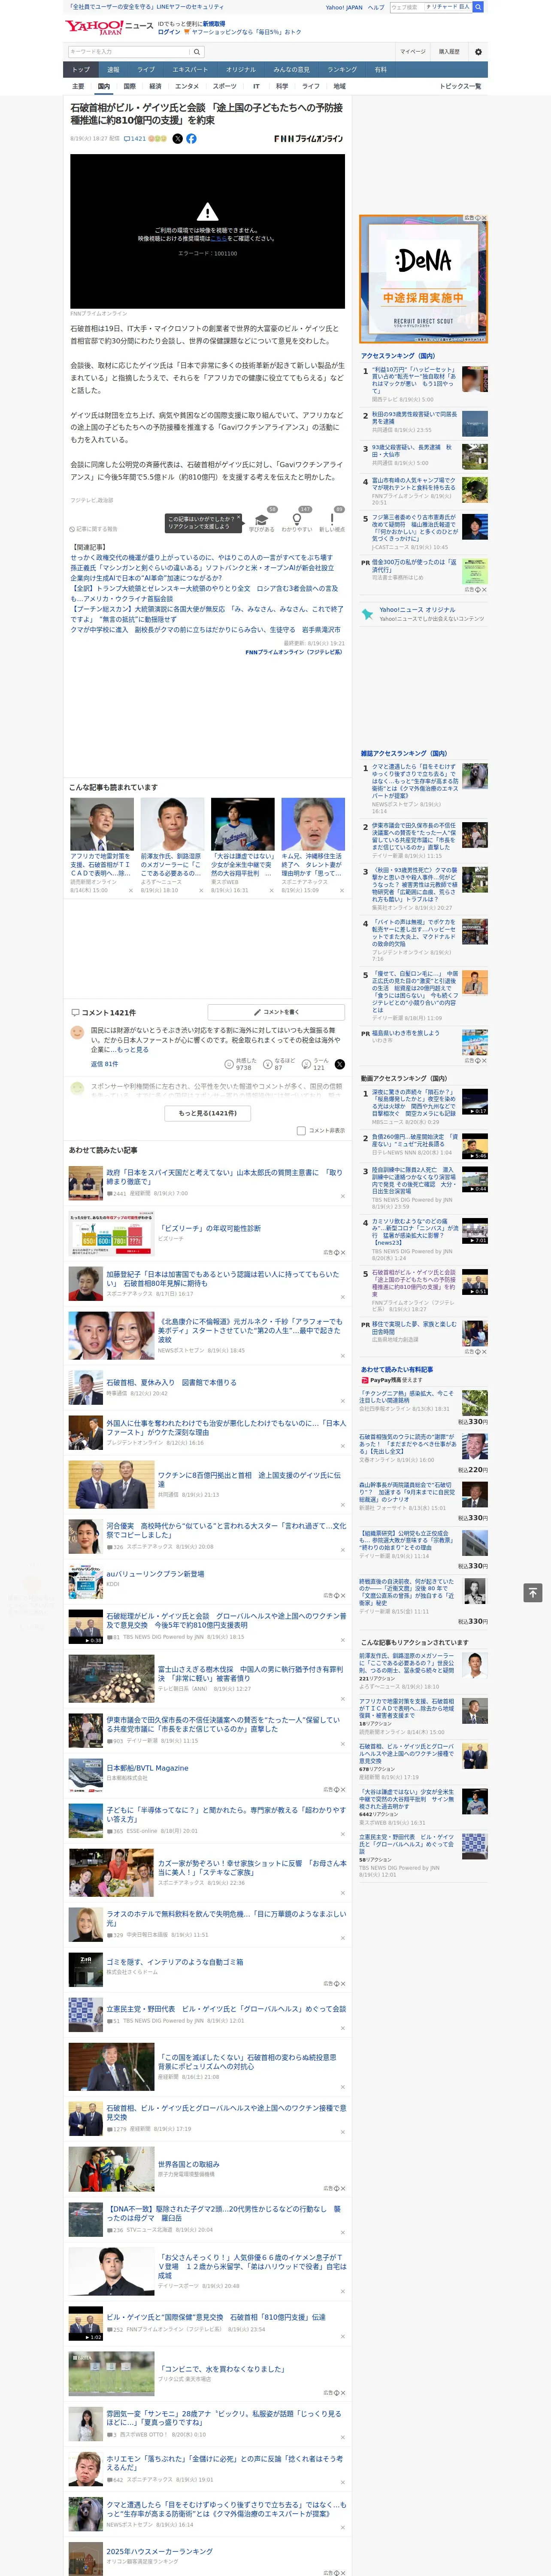Focus the web search box at top

point(407,7)
